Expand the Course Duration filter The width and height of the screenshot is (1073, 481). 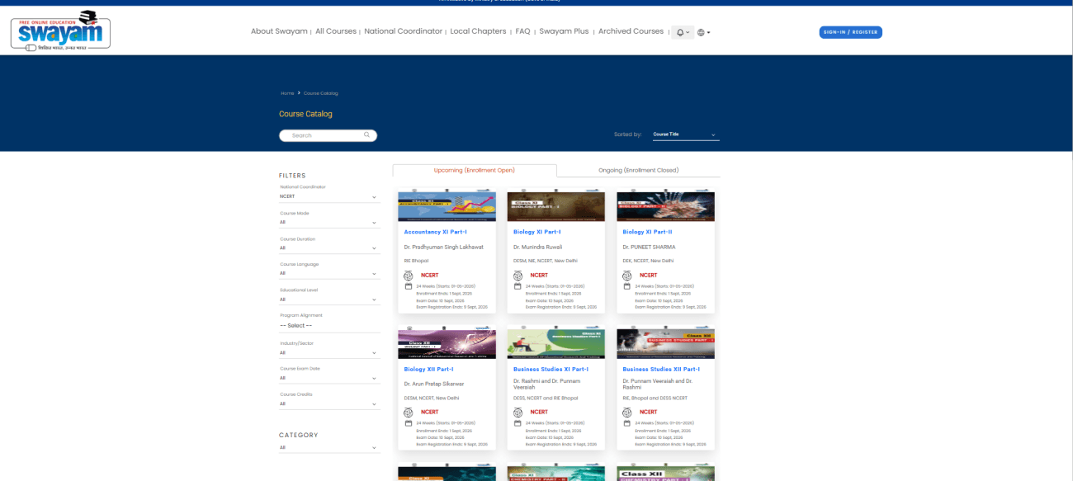click(x=329, y=248)
